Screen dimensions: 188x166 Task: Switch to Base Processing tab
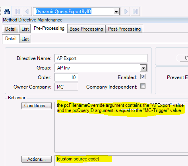86,29
